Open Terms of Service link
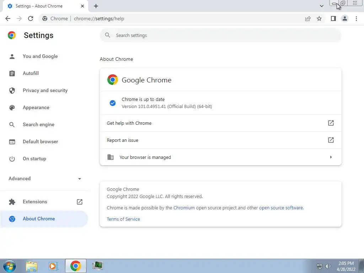Screen dimensions: 364x273 pos(123,219)
